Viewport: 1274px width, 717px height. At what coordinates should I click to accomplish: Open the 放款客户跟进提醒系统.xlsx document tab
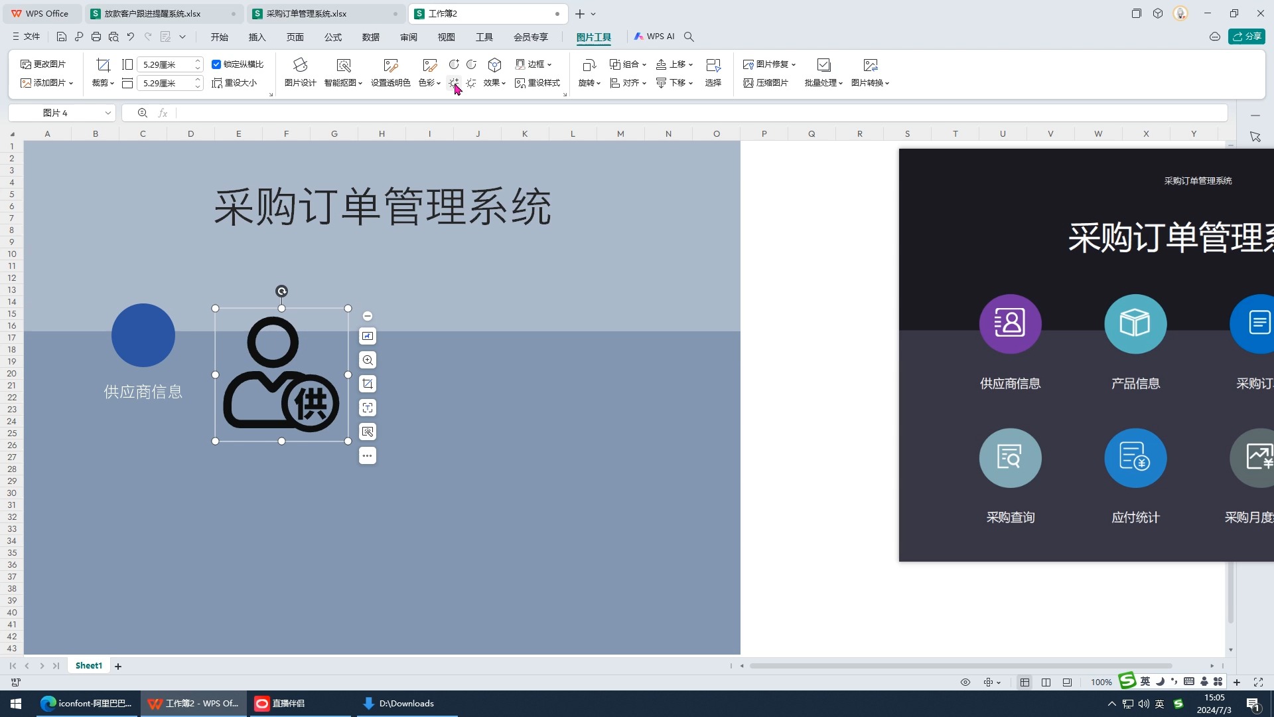153,13
